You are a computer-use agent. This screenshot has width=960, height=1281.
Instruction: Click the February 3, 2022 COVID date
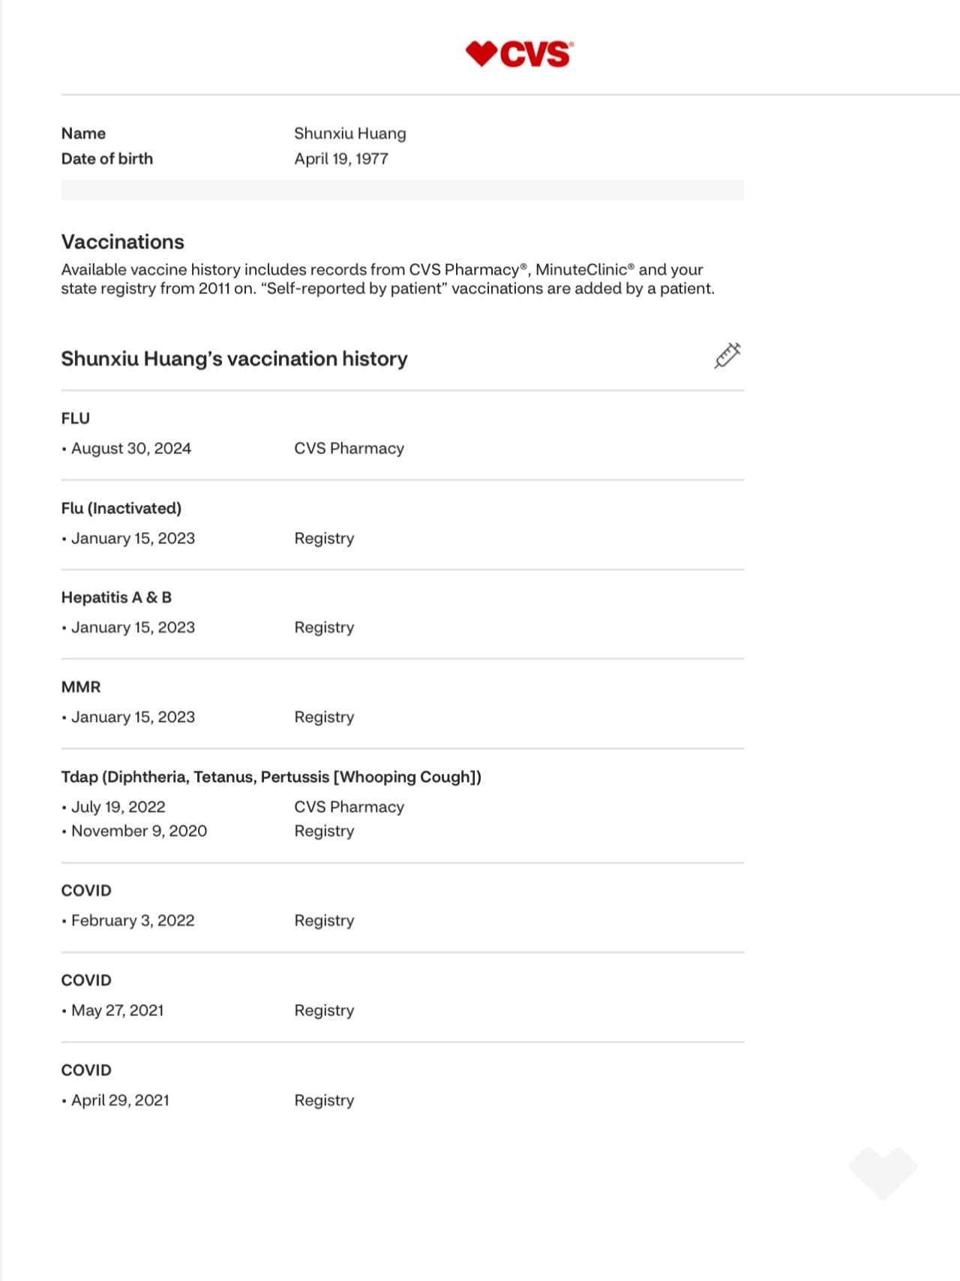pos(132,921)
